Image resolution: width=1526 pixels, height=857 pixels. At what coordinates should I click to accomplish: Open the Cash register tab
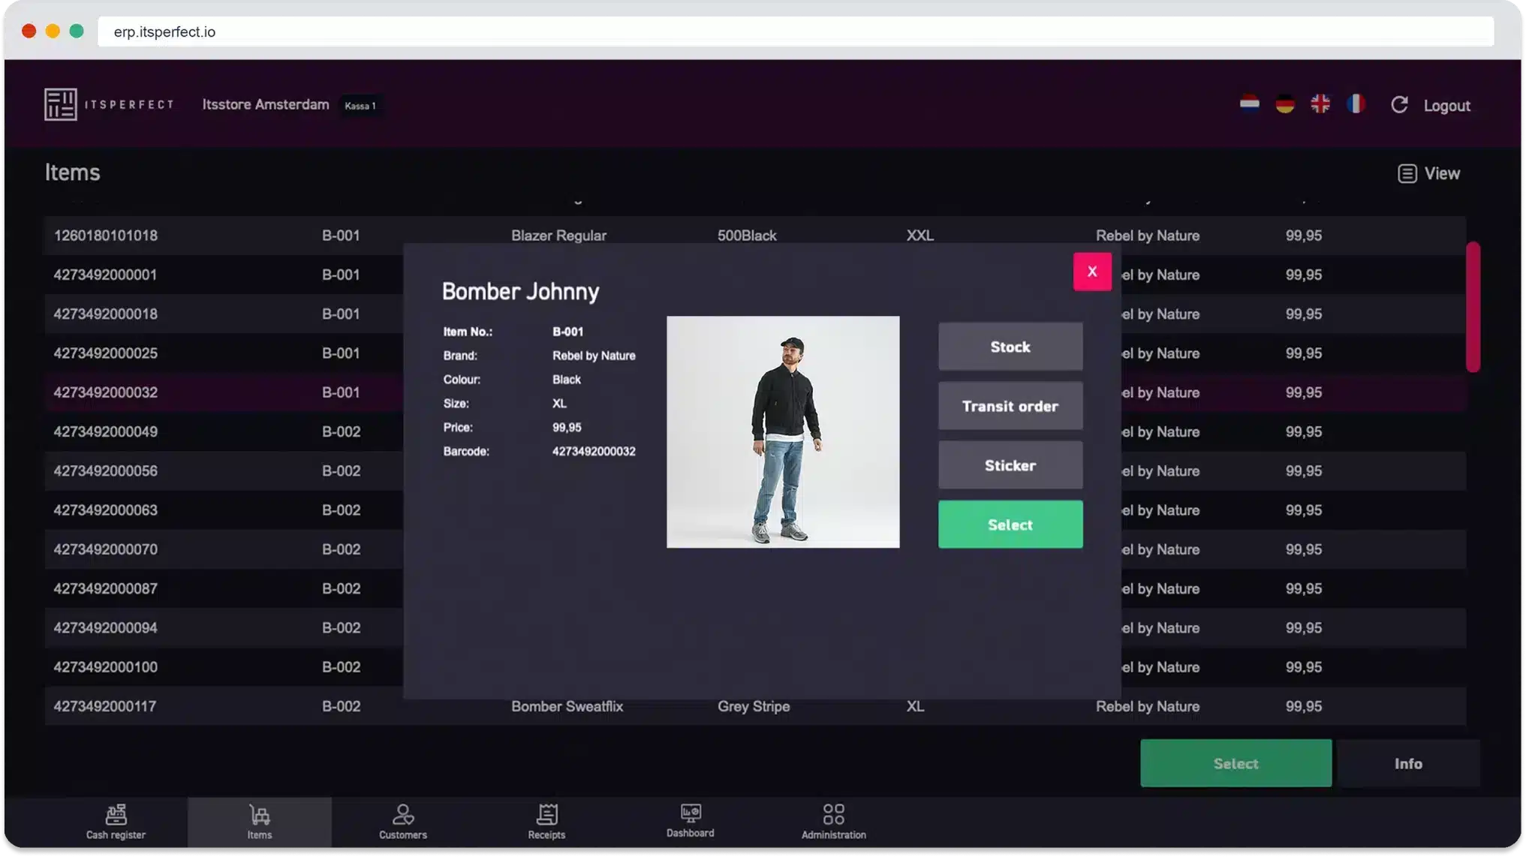click(116, 822)
